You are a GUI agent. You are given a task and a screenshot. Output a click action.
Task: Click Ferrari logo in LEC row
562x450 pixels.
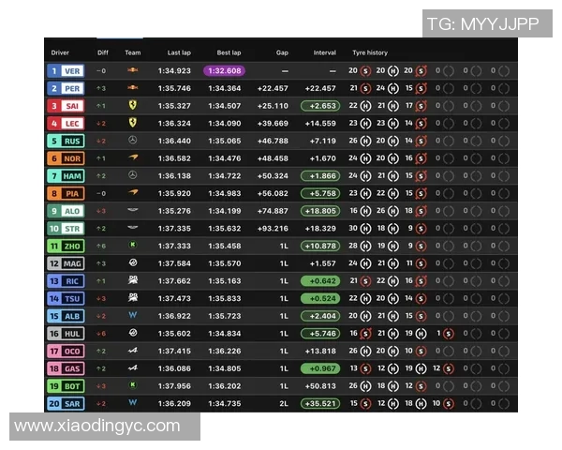click(133, 123)
